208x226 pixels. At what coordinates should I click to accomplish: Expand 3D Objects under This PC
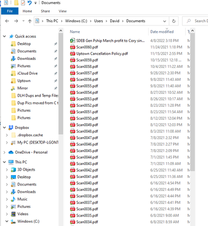[7, 169]
